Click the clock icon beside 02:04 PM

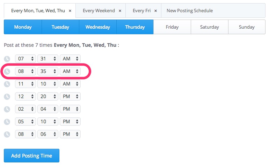7,109
